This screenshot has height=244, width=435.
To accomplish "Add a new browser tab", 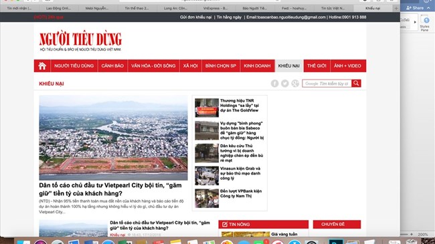I will pyautogui.click(x=396, y=8).
